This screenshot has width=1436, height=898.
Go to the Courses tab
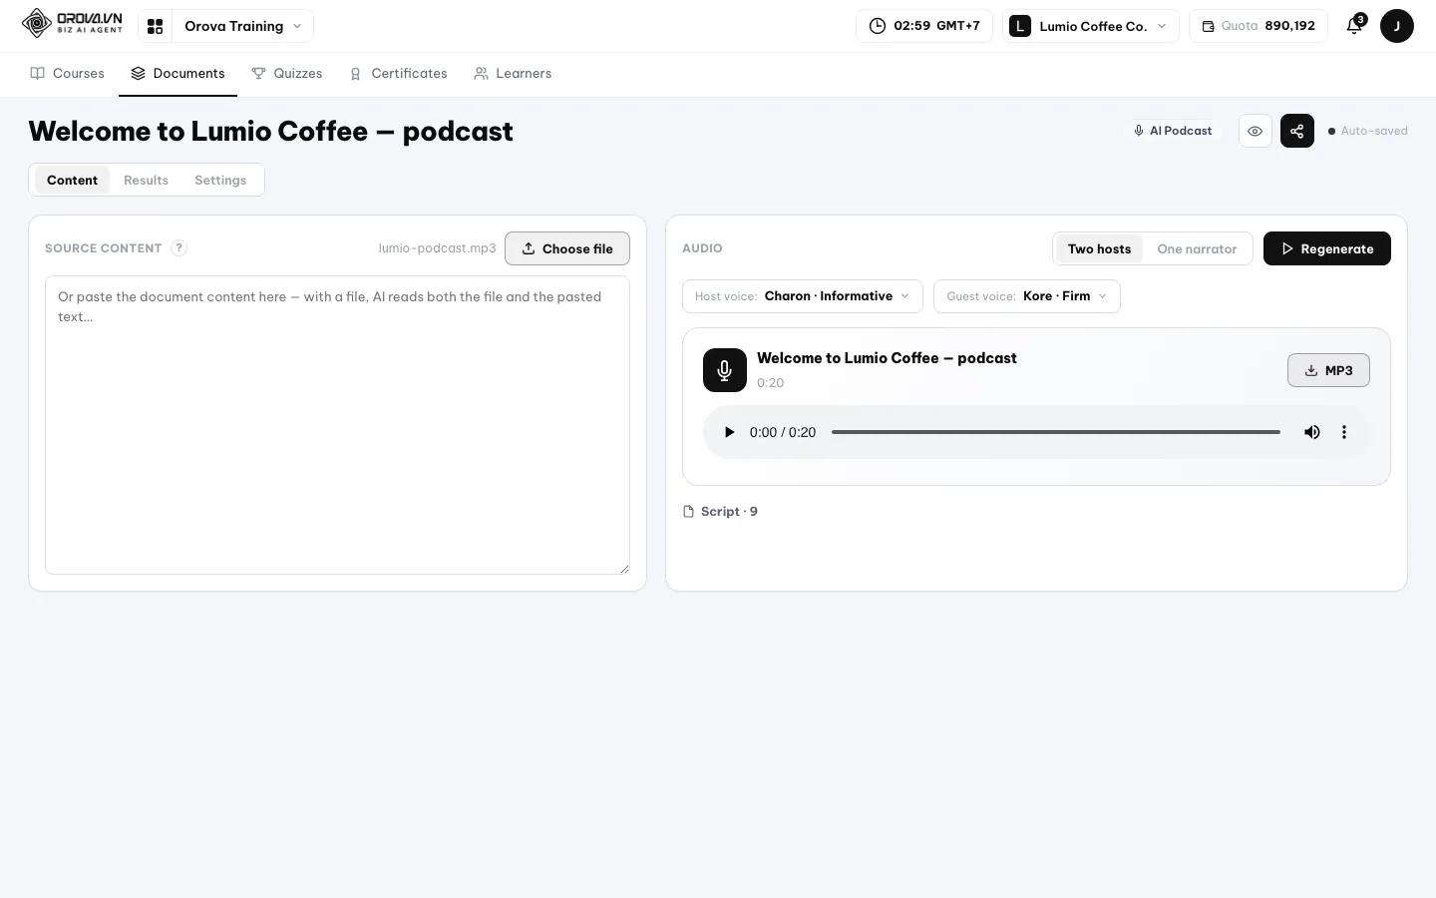click(x=68, y=74)
